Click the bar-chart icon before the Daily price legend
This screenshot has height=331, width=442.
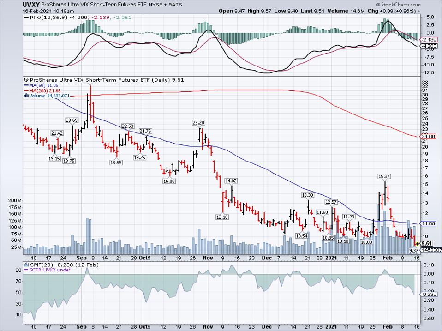click(x=26, y=80)
